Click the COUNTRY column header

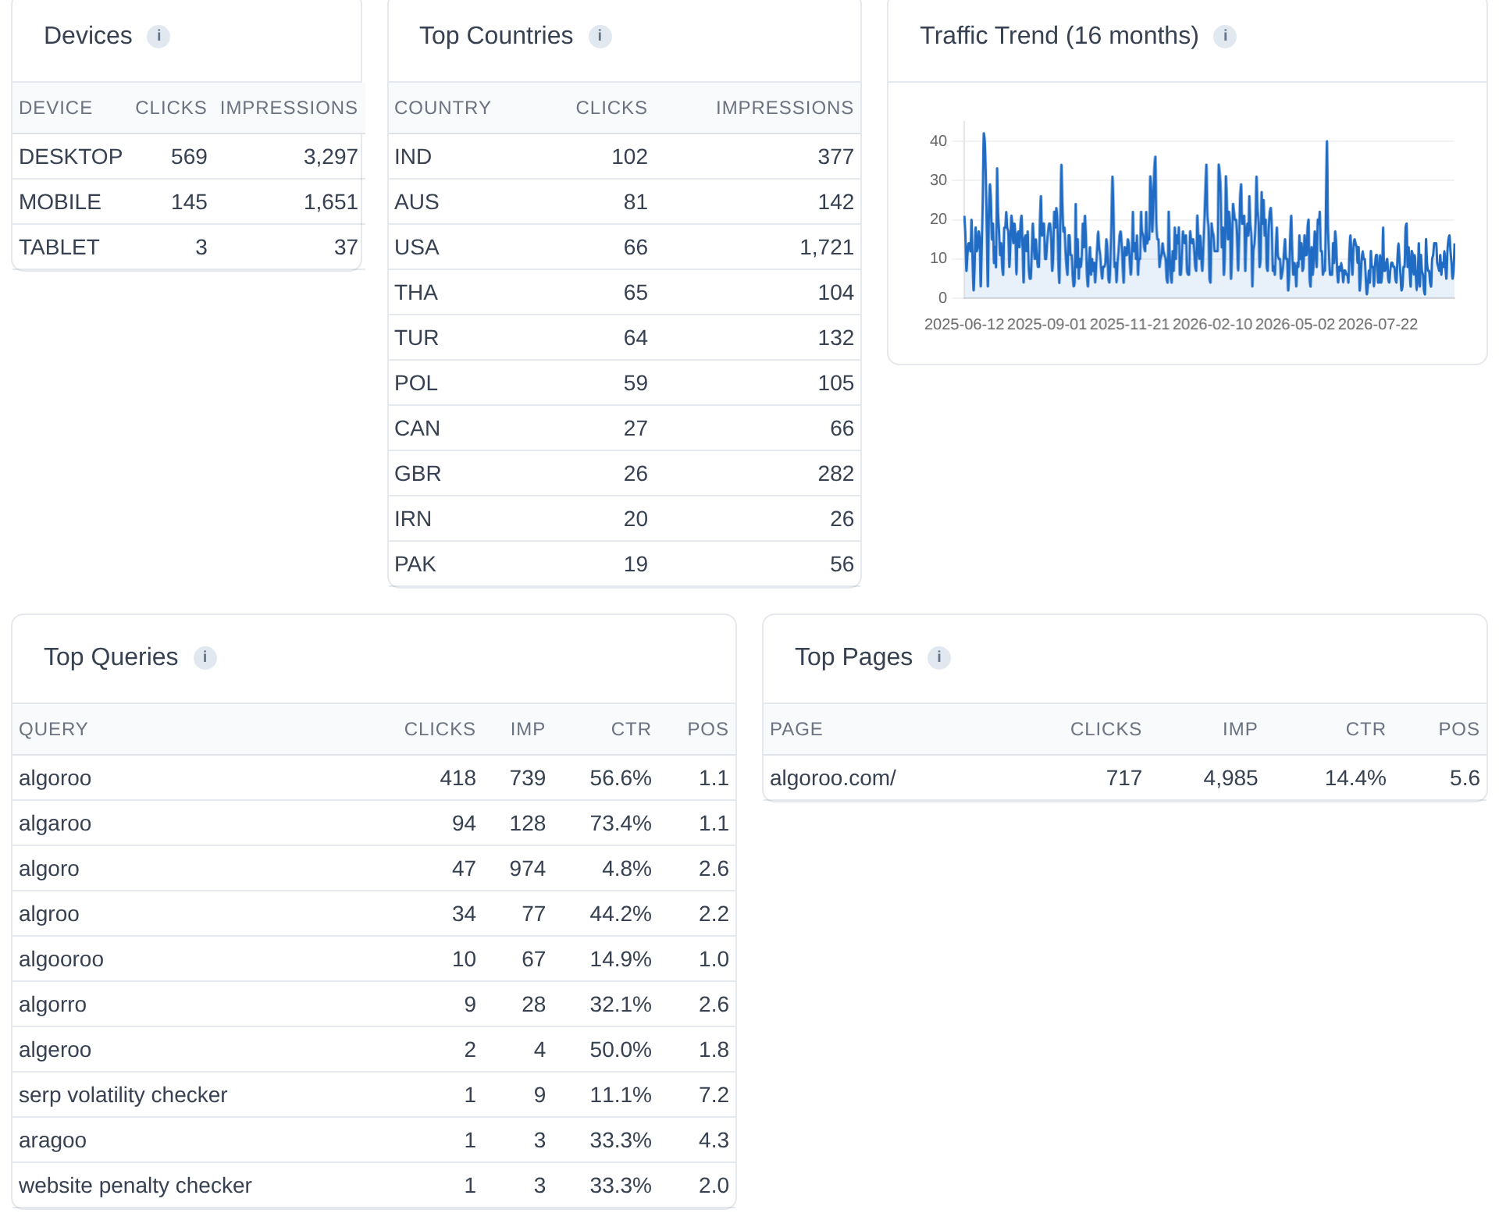point(443,108)
